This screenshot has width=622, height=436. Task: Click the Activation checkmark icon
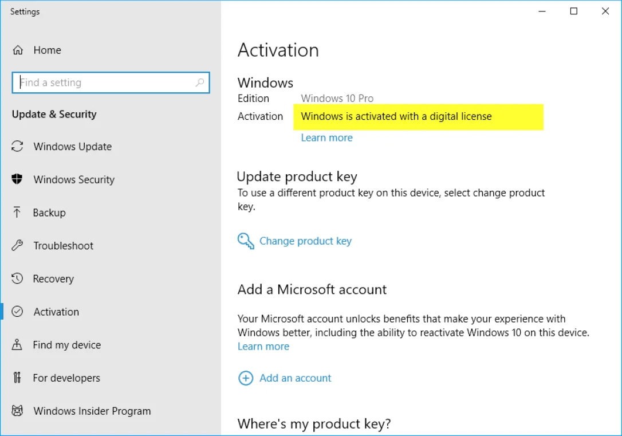[x=18, y=312]
